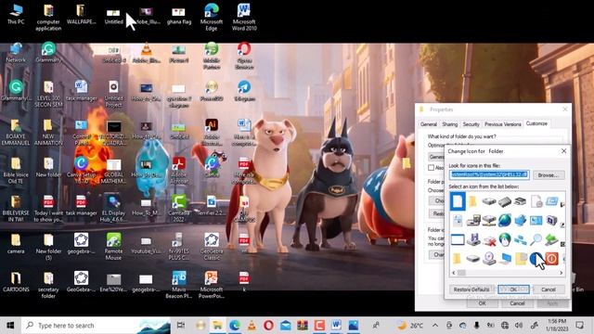Close the Change Icon dialog
The image size is (594, 334).
click(x=563, y=151)
